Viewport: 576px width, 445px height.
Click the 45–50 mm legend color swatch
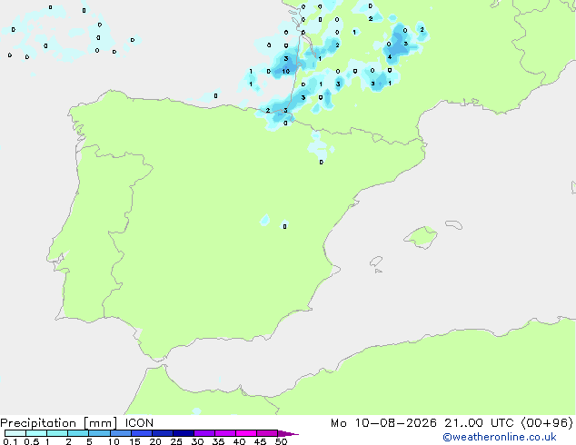pos(267,433)
